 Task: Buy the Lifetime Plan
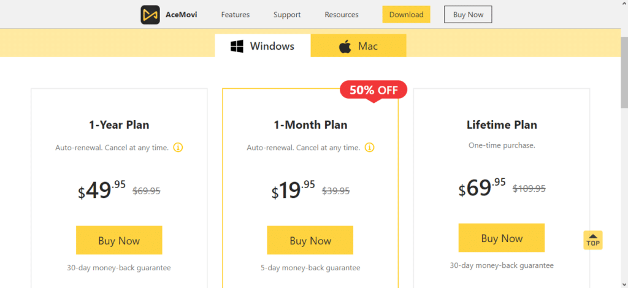point(502,238)
